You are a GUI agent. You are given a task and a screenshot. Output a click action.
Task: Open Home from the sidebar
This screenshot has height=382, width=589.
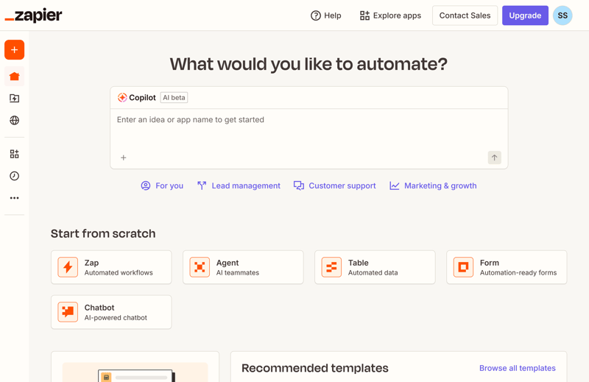(14, 77)
